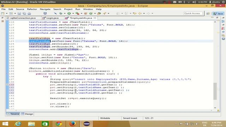Image resolution: width=226 pixels, height=127 pixels.
Task: Run the program with green play icon
Action: (69, 13)
